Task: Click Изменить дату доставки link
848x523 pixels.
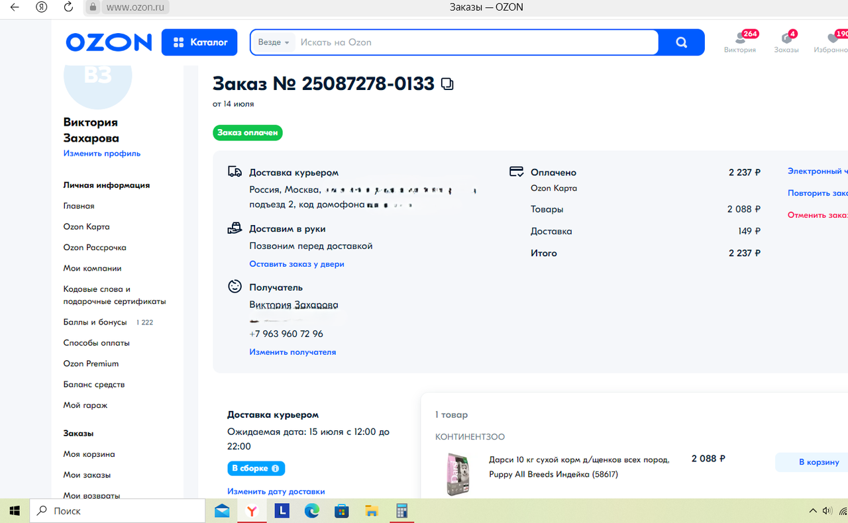Action: point(276,492)
